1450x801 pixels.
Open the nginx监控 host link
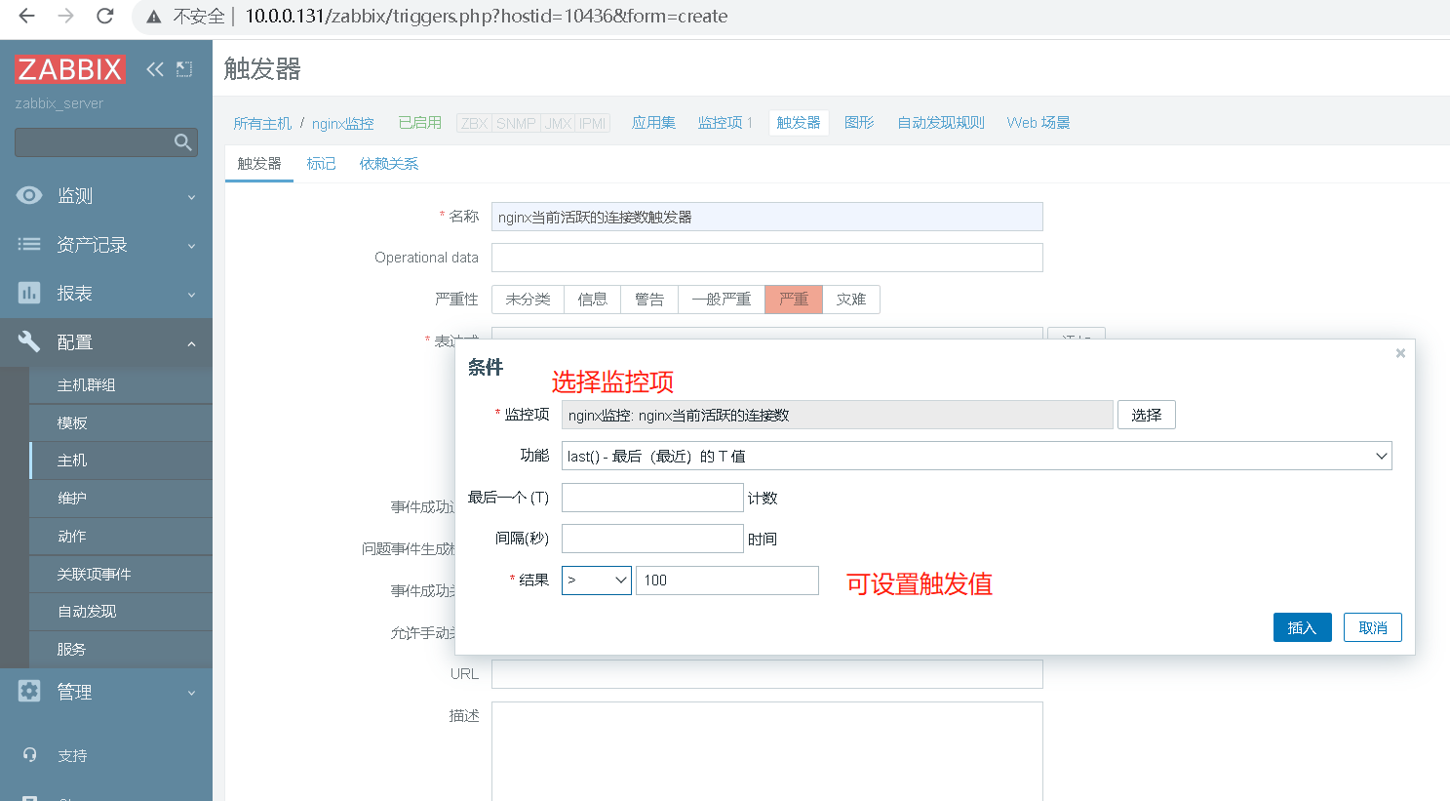[343, 123]
